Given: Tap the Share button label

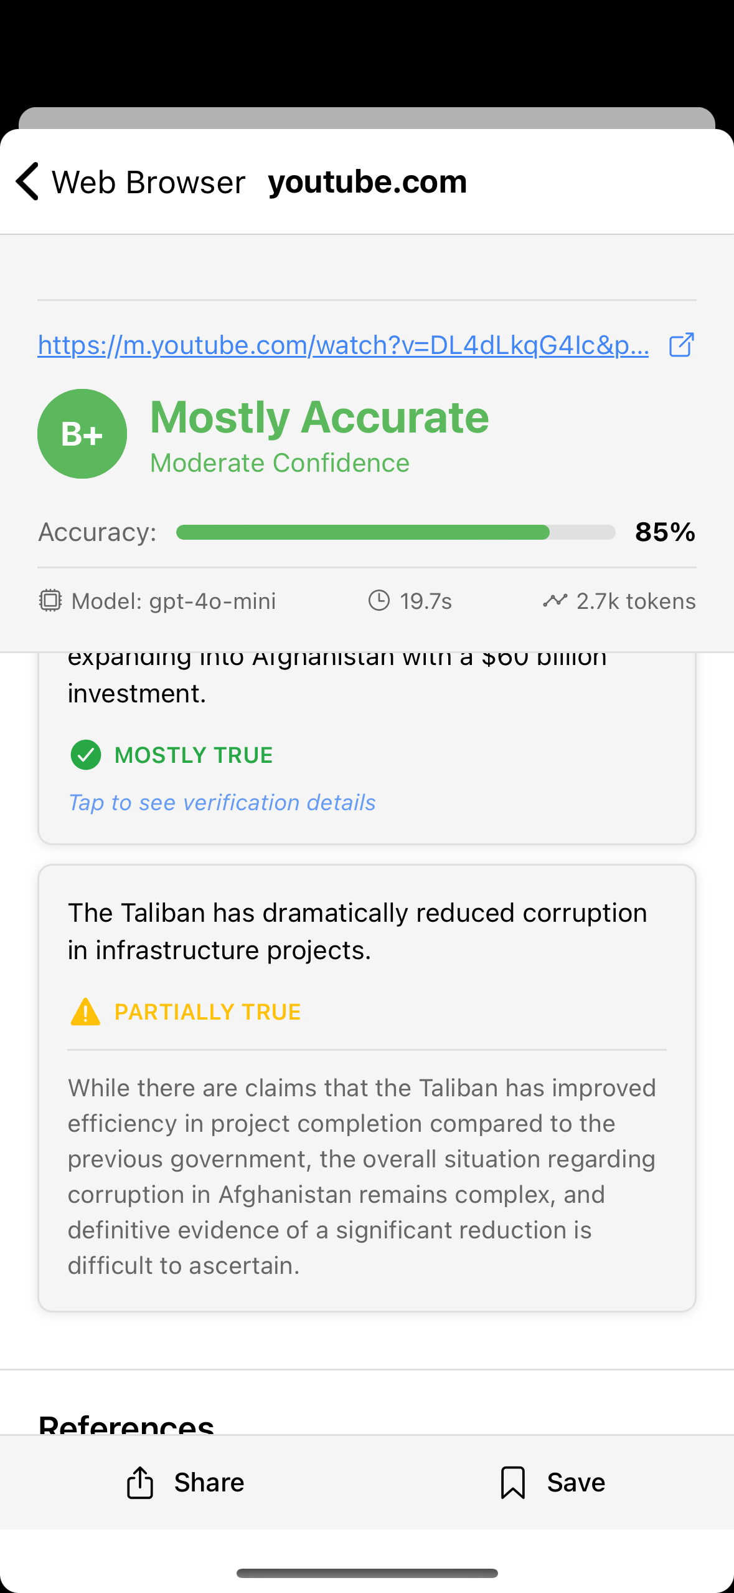Looking at the screenshot, I should [209, 1482].
